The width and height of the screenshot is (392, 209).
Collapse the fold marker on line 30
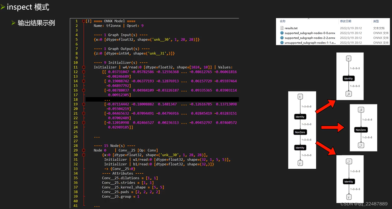tap(84, 155)
